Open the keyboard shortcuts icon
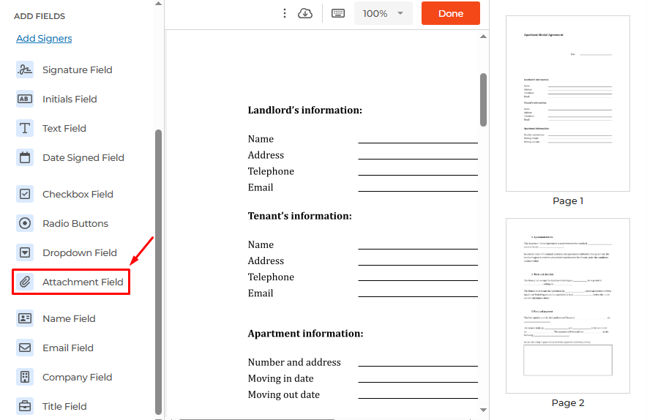 337,13
